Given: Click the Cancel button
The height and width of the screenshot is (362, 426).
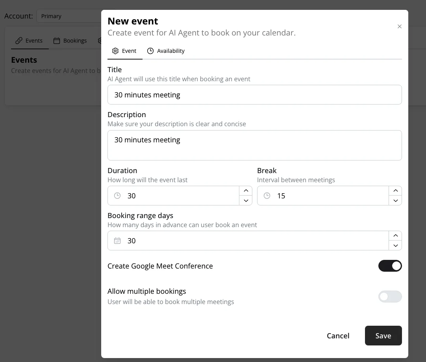Looking at the screenshot, I should pos(338,336).
